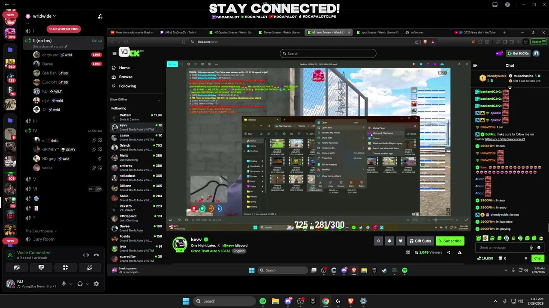Screen dimensions: 549x308
Task: Open Discord user settings gear
Action: point(96,284)
